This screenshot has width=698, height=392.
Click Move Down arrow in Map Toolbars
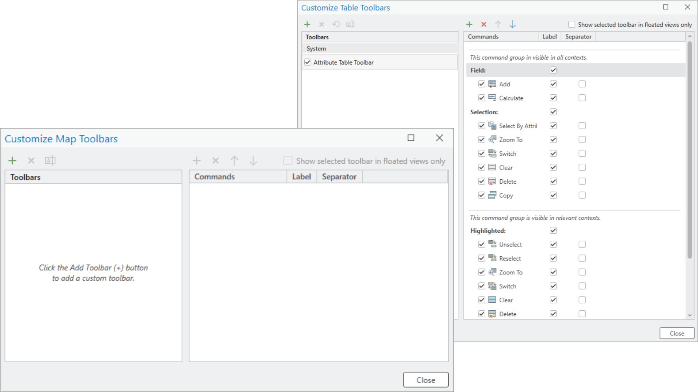click(x=253, y=160)
